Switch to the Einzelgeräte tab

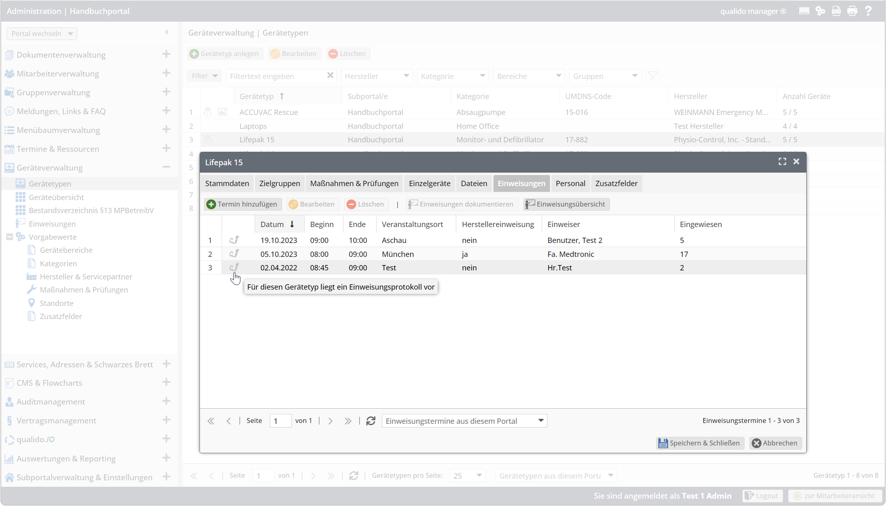point(430,183)
